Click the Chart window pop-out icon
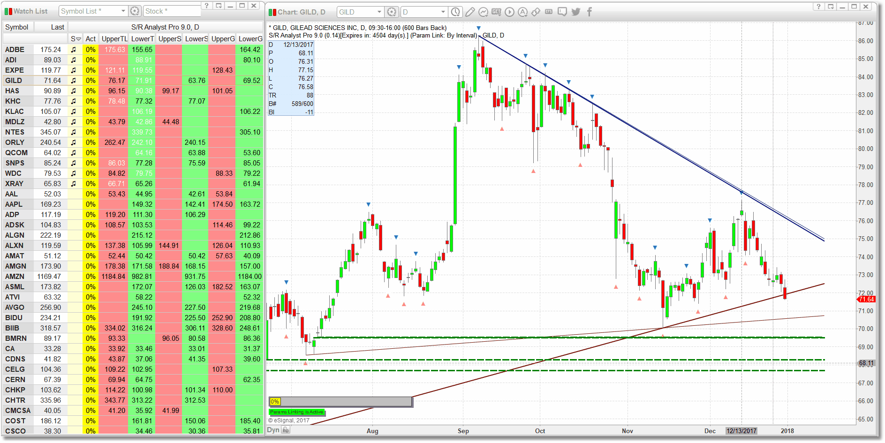The height and width of the screenshot is (443, 885). coord(830,6)
